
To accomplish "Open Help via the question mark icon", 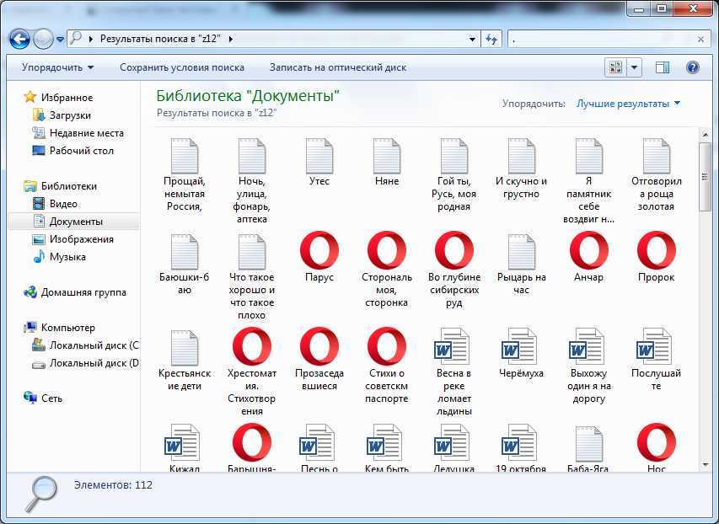I will [692, 67].
